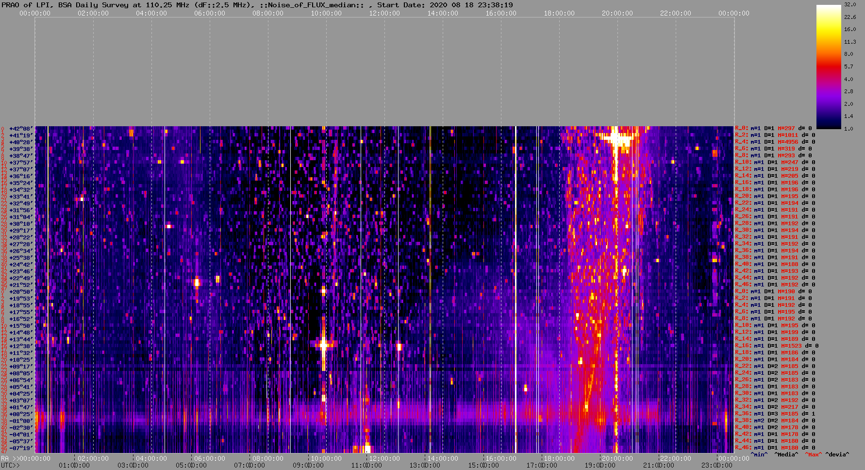Click the declination label +37°57'

coord(21,163)
